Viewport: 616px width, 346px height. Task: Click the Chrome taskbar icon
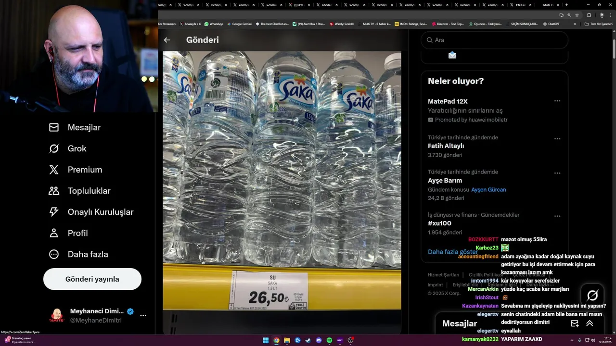276,340
